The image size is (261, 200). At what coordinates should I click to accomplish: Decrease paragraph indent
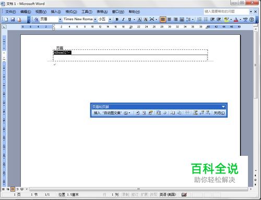[212, 19]
